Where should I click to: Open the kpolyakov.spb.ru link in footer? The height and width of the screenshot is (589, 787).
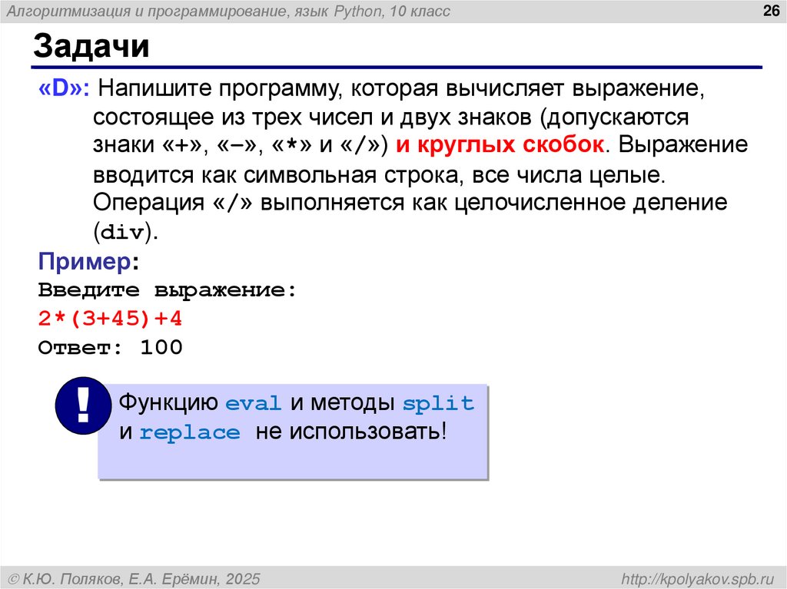[698, 579]
